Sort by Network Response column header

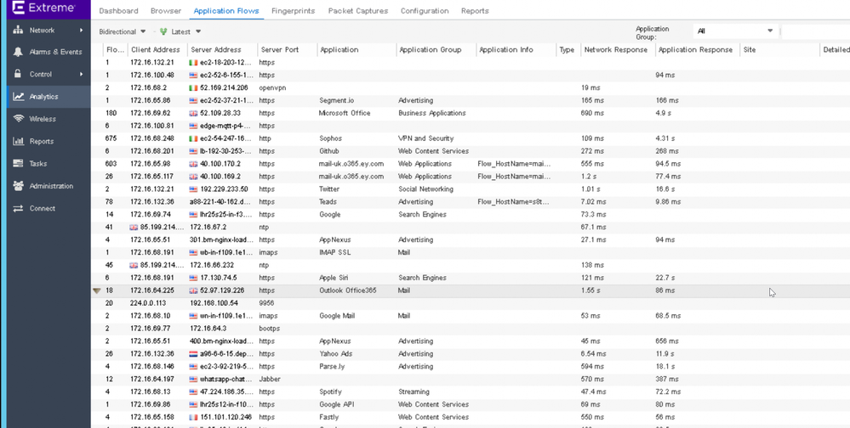coord(615,50)
